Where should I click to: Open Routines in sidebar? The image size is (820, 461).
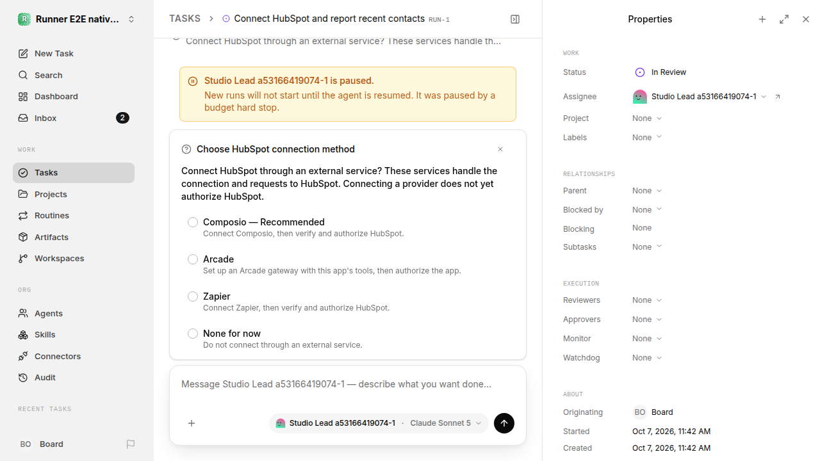click(74, 216)
